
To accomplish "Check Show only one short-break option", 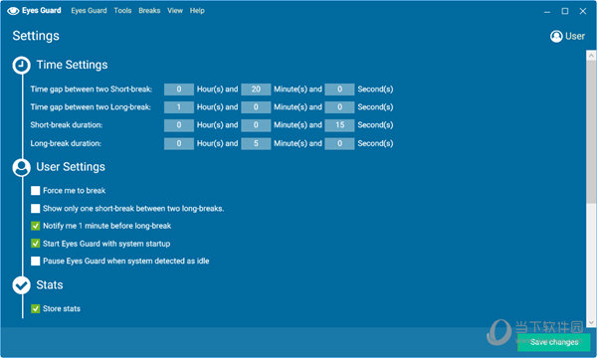I will pos(36,208).
